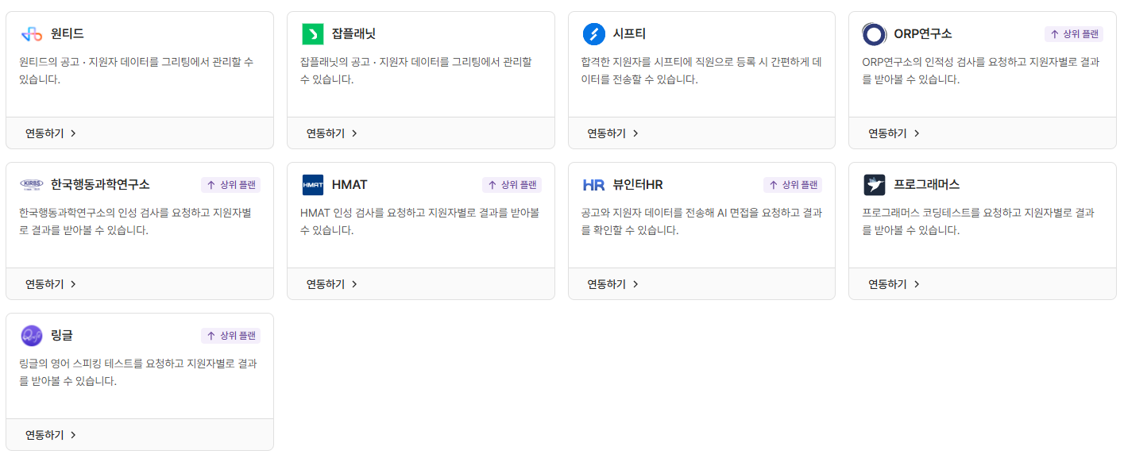The height and width of the screenshot is (462, 1124).
Task: Click the ORP연구소 circular logo icon
Action: coord(875,34)
